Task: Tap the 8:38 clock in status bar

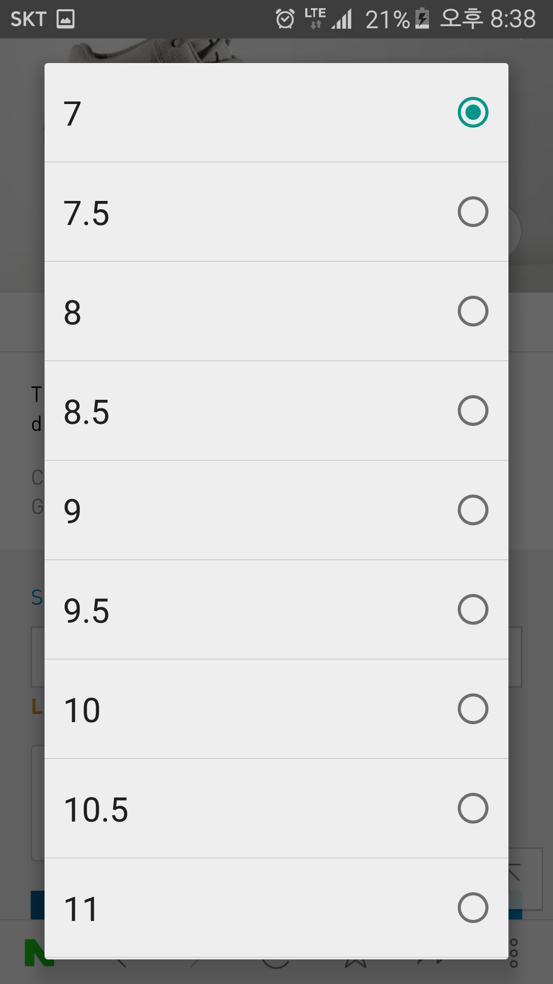Action: click(x=513, y=19)
